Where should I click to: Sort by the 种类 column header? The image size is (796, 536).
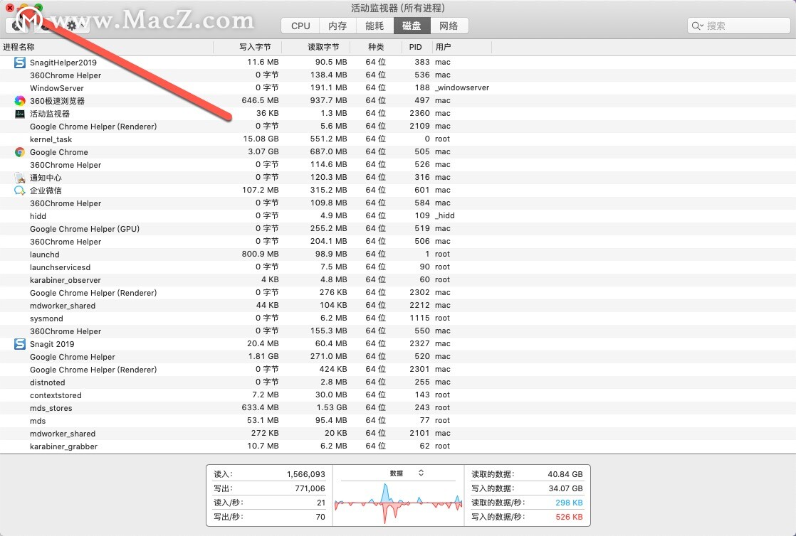pos(376,47)
